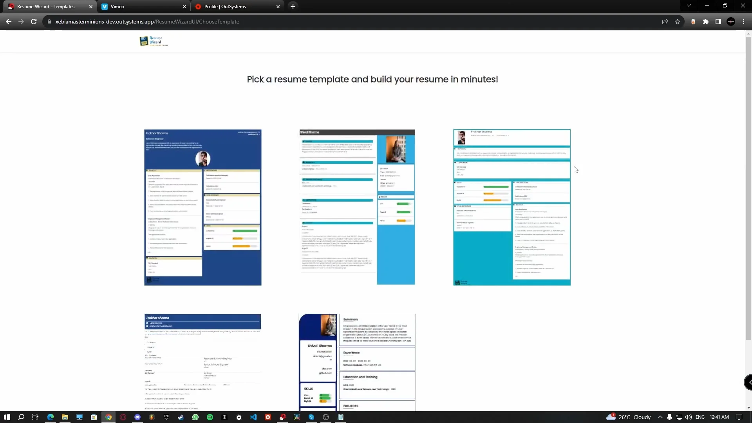
Task: Open Steam from the taskbar
Action: coord(181,417)
